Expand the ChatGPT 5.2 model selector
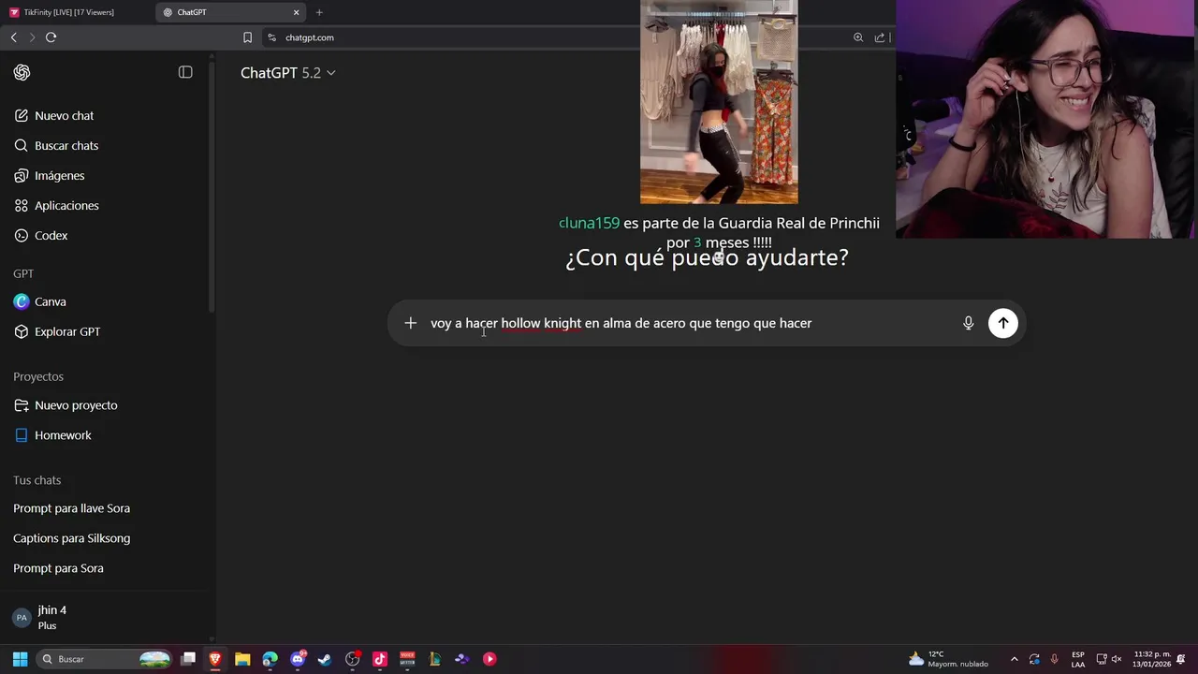The width and height of the screenshot is (1198, 674). (287, 73)
